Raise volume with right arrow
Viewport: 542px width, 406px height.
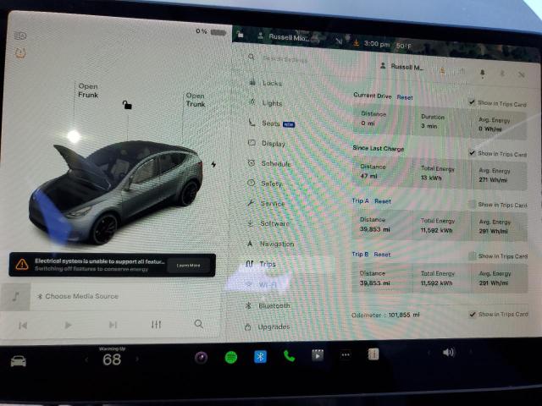point(470,352)
